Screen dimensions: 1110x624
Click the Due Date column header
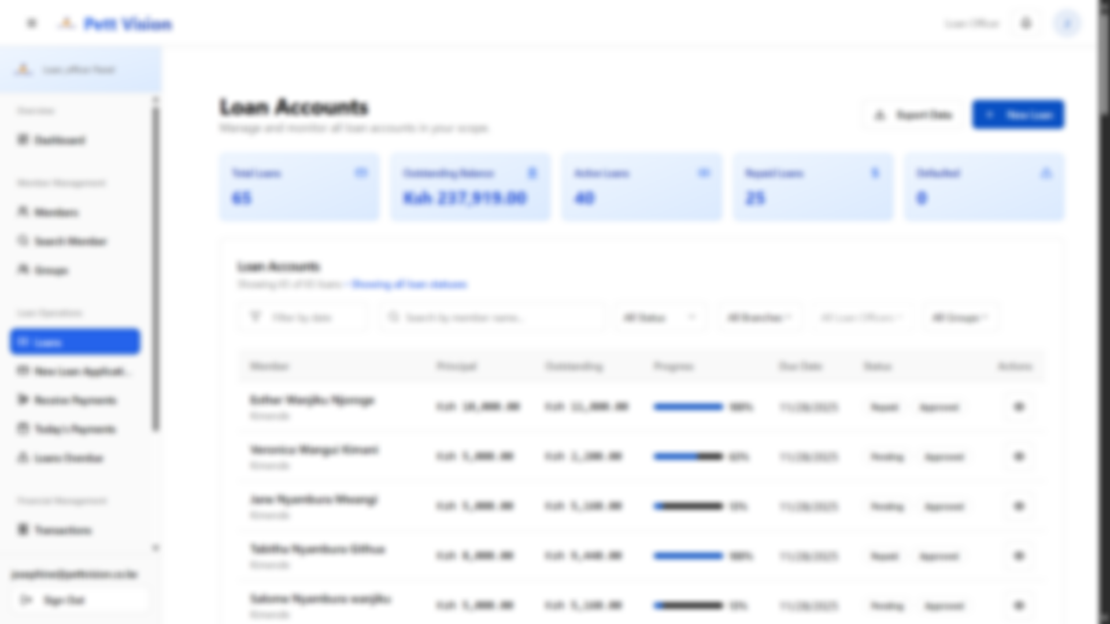tap(800, 366)
